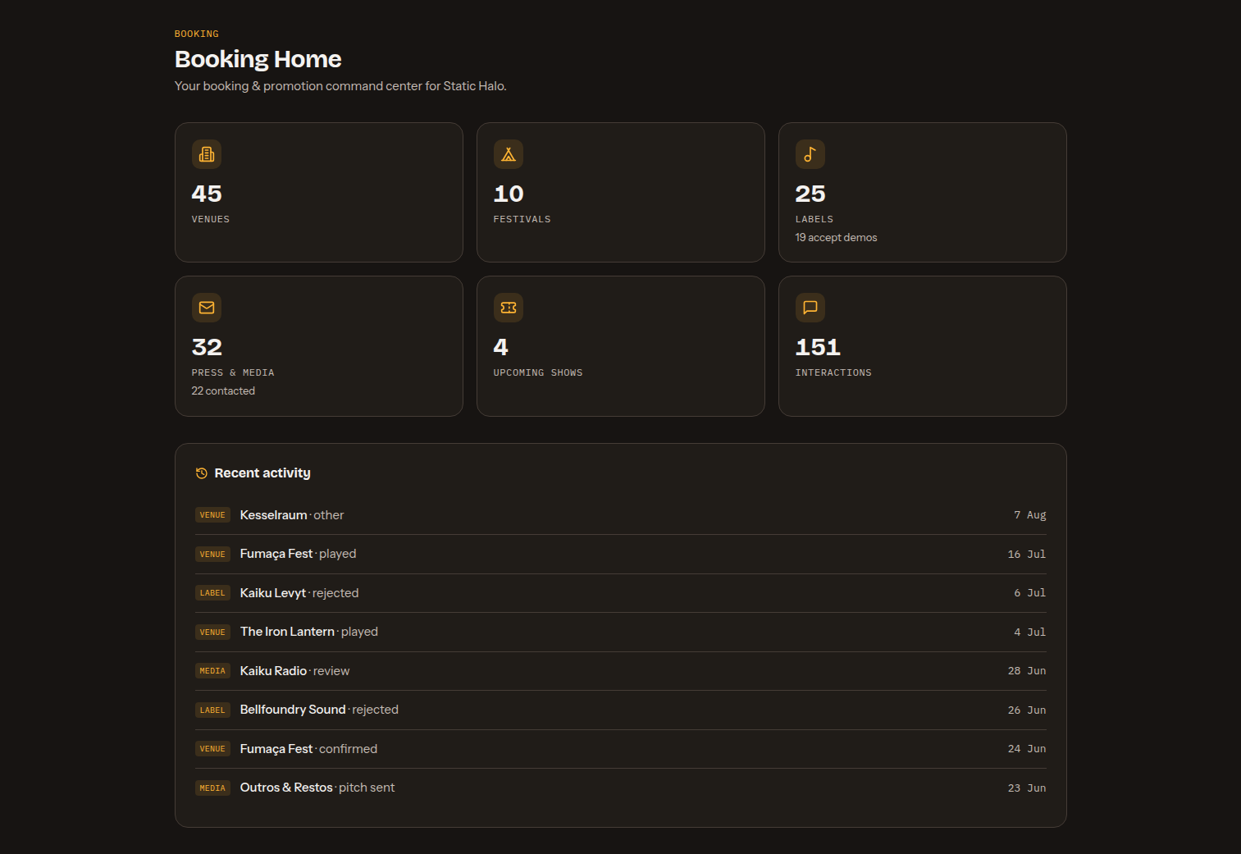Click the 19 accept demos text
This screenshot has height=854, width=1241.
click(836, 237)
